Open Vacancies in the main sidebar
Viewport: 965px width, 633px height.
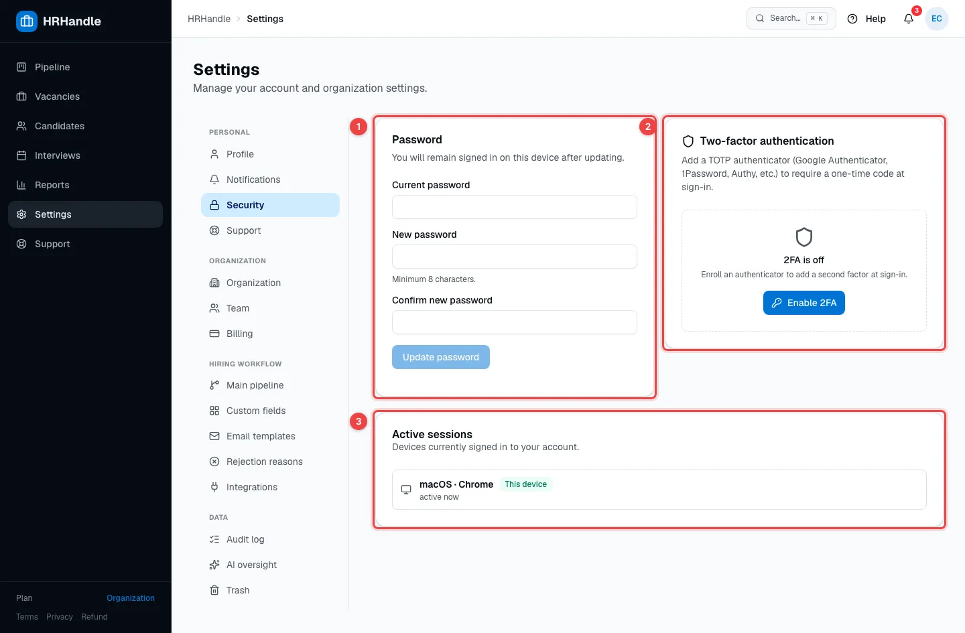(85, 96)
